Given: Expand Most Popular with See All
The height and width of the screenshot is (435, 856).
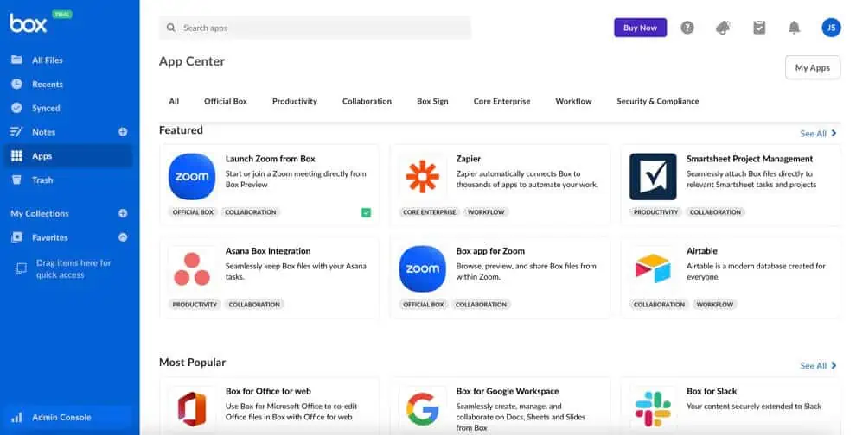Looking at the screenshot, I should pos(818,366).
